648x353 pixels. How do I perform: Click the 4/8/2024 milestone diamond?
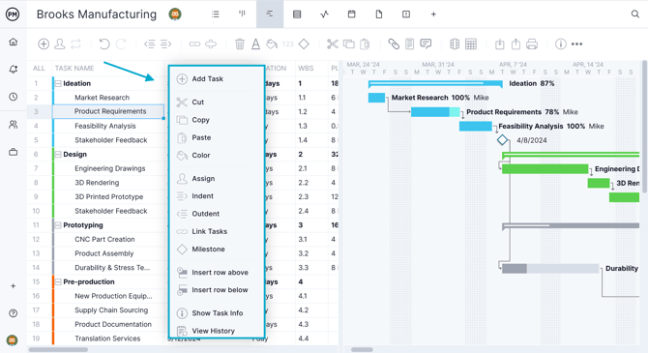pos(502,140)
